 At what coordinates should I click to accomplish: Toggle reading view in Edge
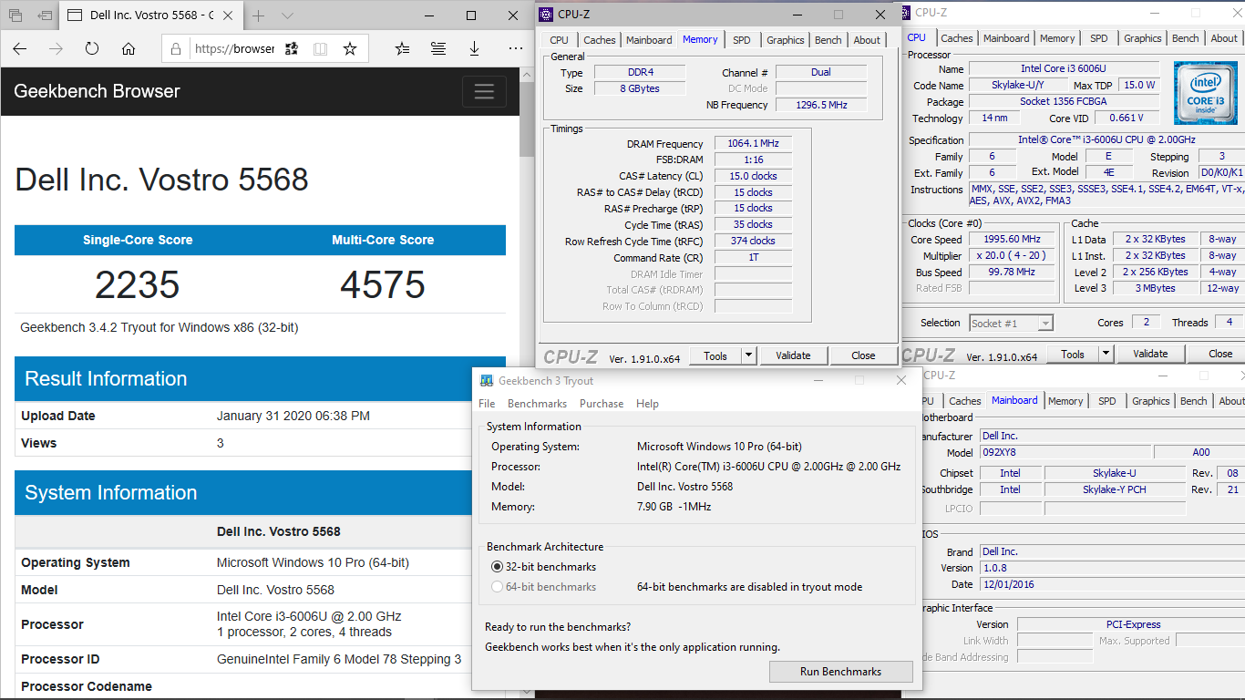(x=320, y=49)
